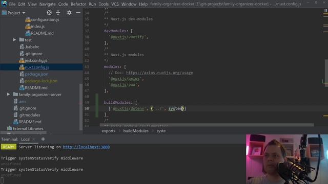Select the test folder
This screenshot has width=328, height=184.
[x=28, y=40]
